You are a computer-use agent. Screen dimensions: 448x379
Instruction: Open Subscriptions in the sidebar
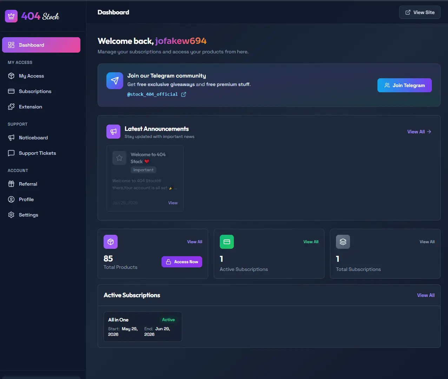click(x=41, y=91)
